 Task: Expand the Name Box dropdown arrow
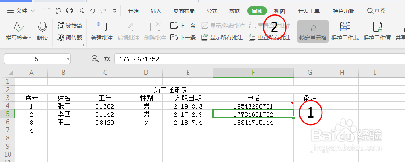tap(68, 59)
